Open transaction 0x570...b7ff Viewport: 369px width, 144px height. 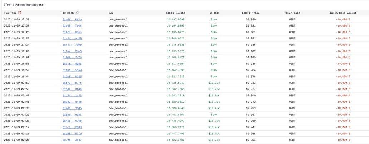pos(72,83)
